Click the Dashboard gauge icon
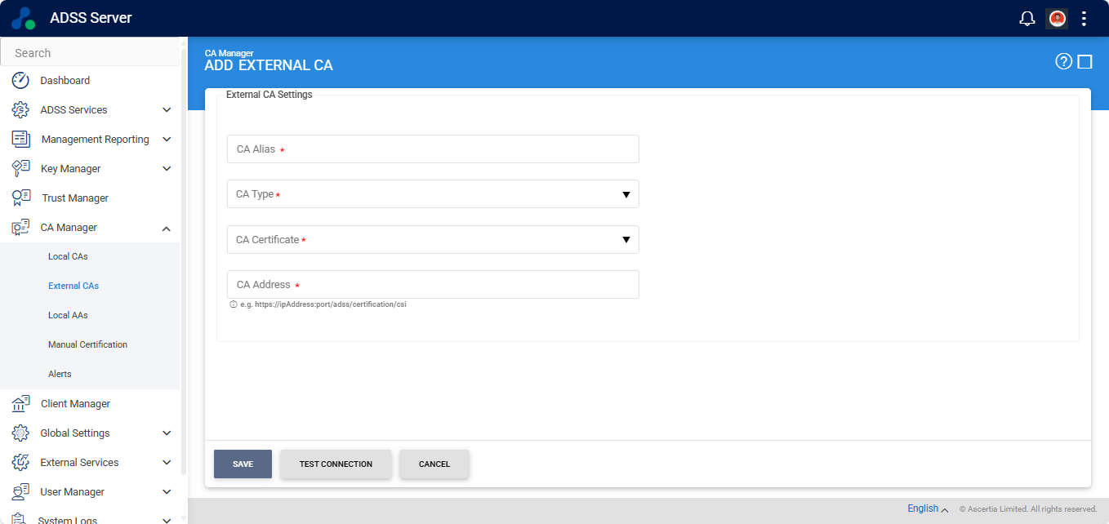1109x524 pixels. tap(20, 80)
